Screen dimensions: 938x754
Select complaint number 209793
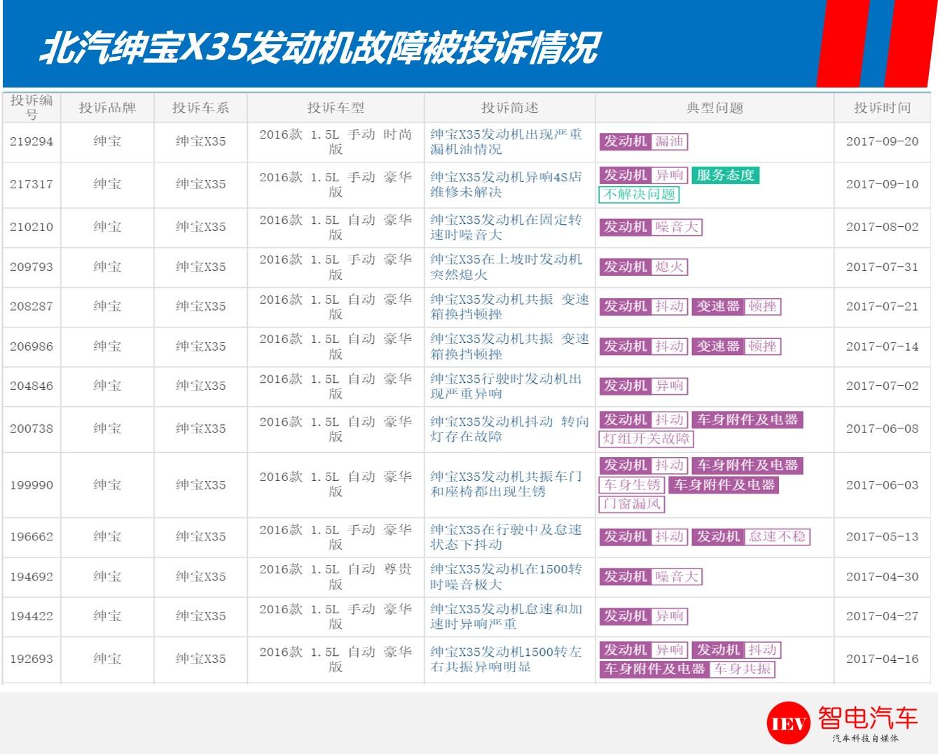click(x=32, y=267)
